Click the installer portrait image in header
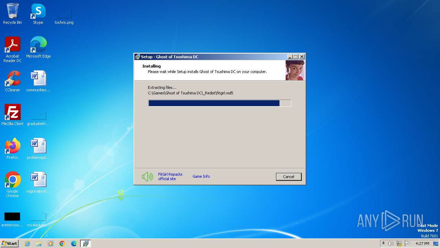 pyautogui.click(x=295, y=70)
